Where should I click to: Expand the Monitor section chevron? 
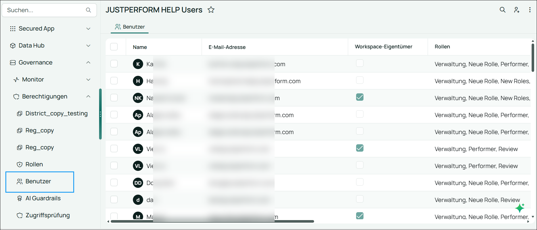[x=88, y=79]
